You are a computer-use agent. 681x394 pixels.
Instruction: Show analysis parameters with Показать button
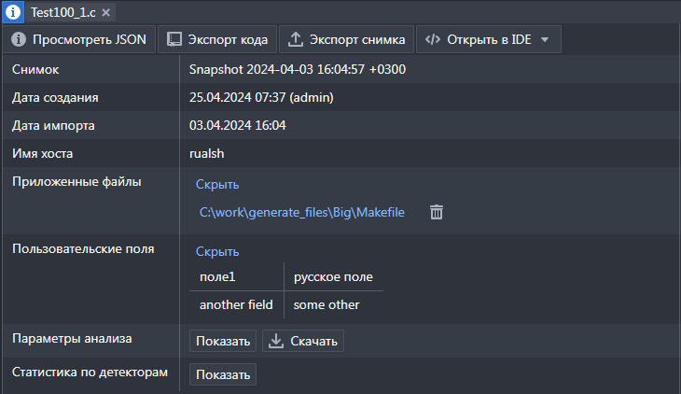(x=223, y=341)
